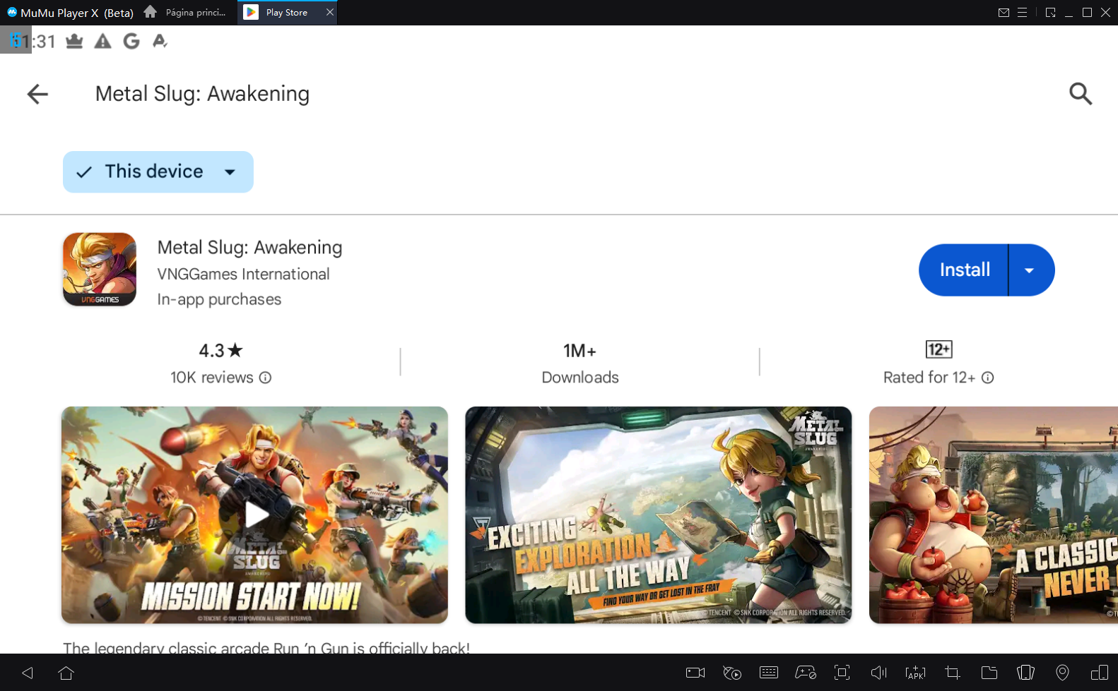Open the A Classic Never screenshot
Viewport: 1118px width, 691px height.
point(994,515)
